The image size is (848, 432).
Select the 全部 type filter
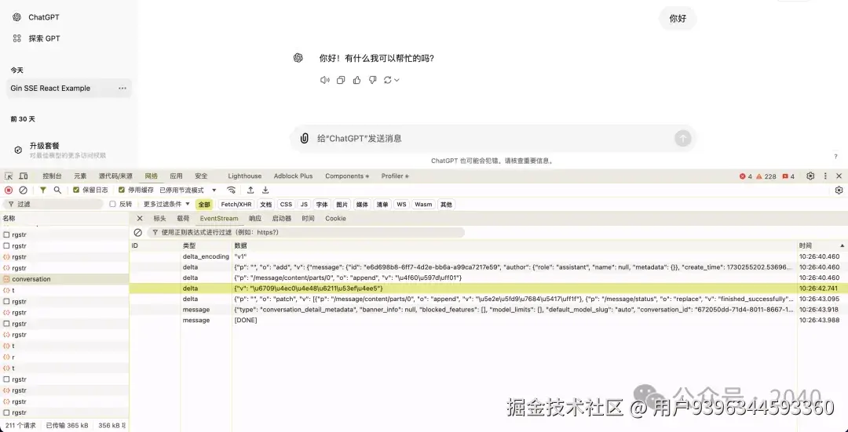pos(204,204)
